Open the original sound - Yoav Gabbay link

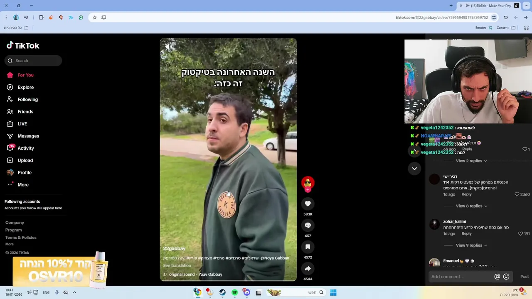[x=195, y=274]
